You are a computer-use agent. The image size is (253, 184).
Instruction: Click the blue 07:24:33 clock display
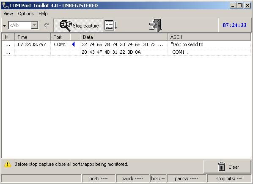point(234,25)
